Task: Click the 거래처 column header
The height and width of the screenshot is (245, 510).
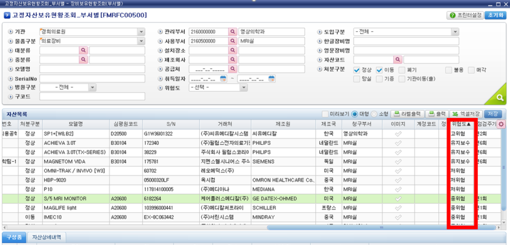Action: 225,124
